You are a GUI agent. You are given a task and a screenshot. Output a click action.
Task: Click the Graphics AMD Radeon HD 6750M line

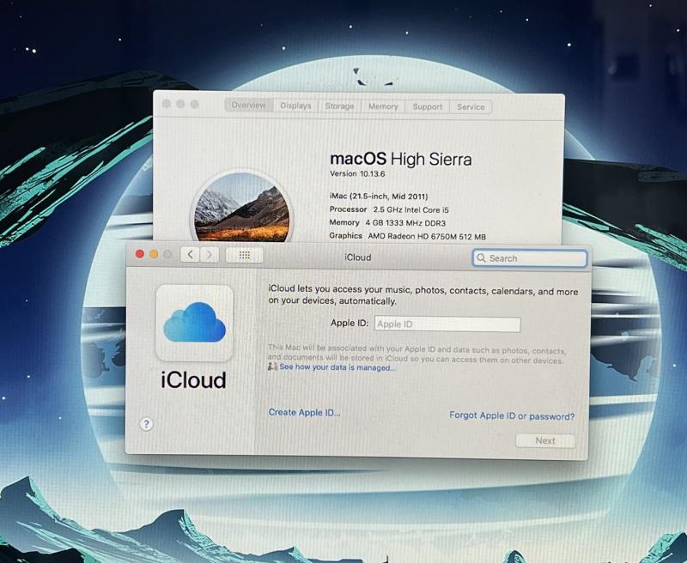point(407,236)
